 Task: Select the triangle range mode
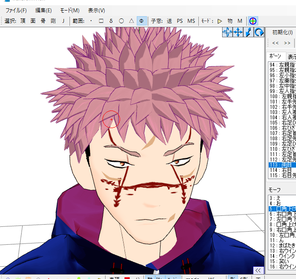[132, 21]
